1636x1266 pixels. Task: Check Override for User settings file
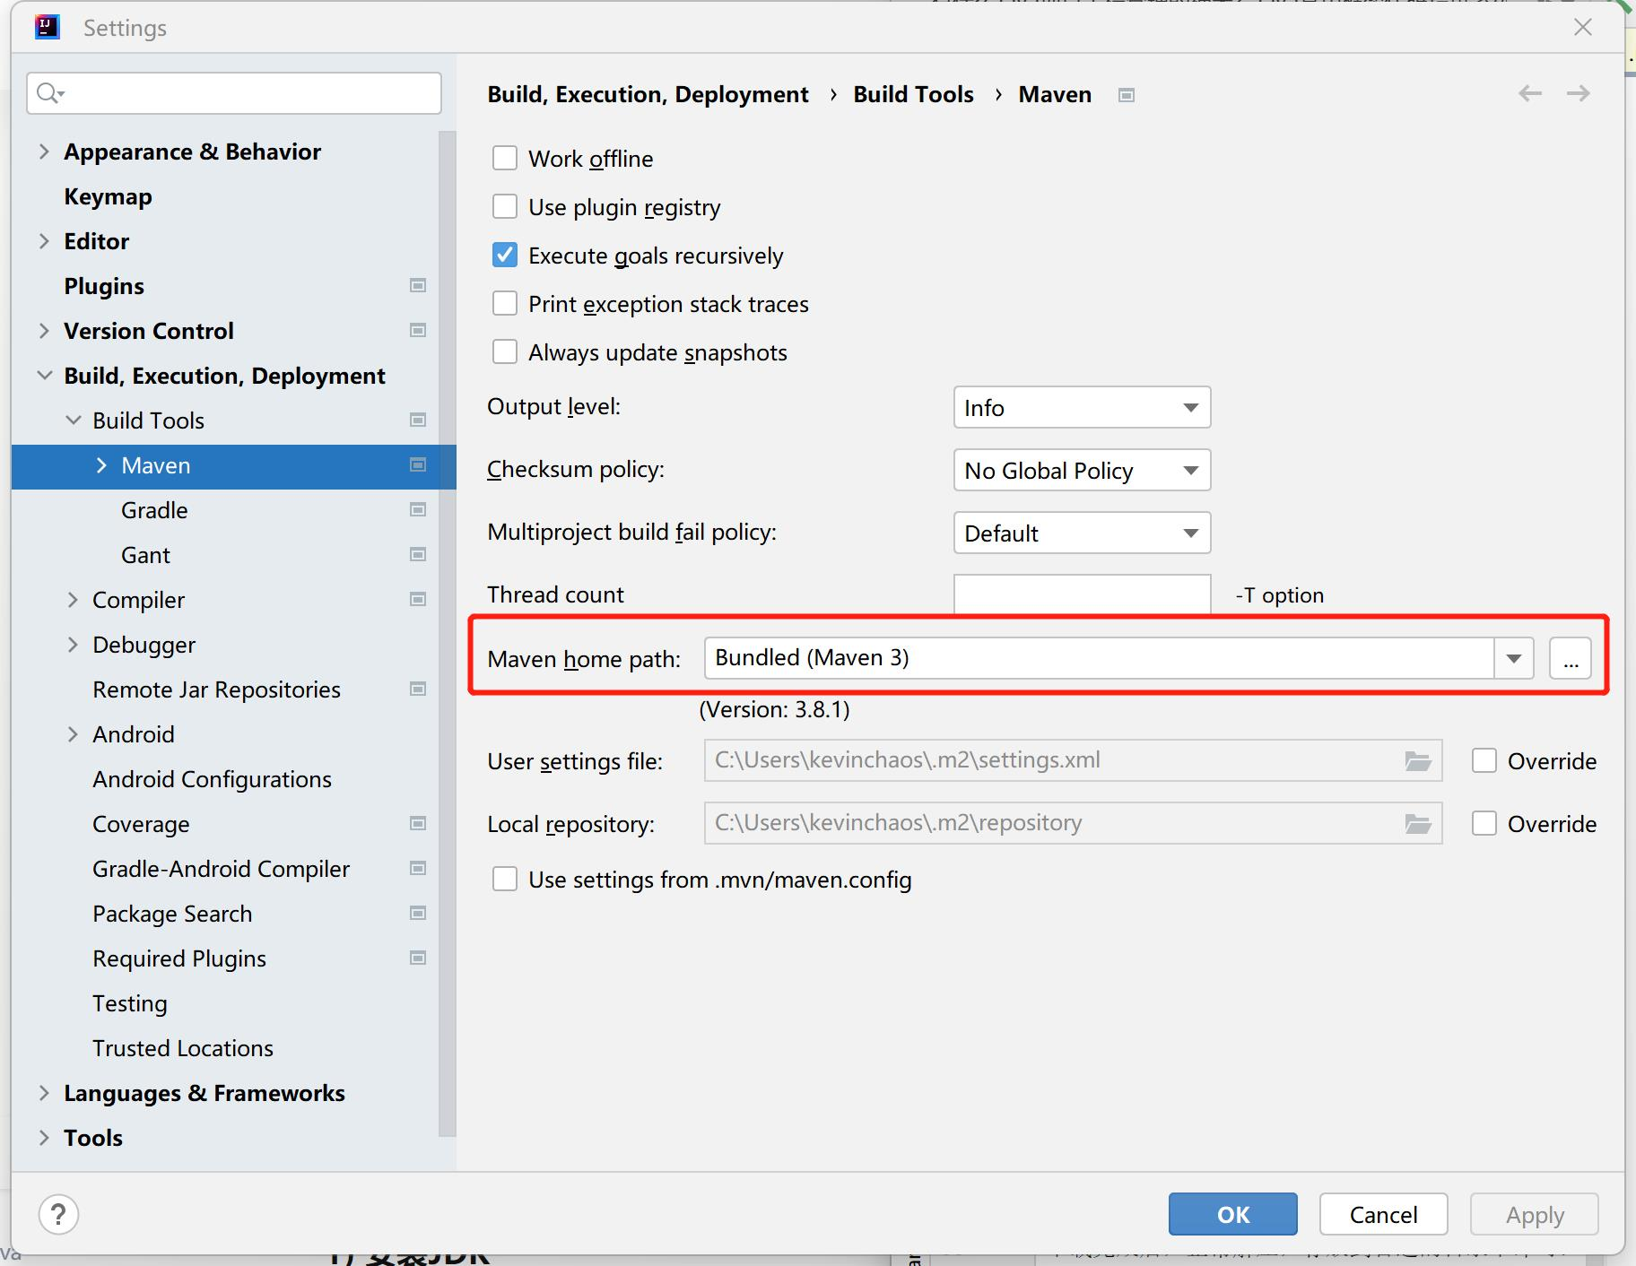[x=1484, y=761]
